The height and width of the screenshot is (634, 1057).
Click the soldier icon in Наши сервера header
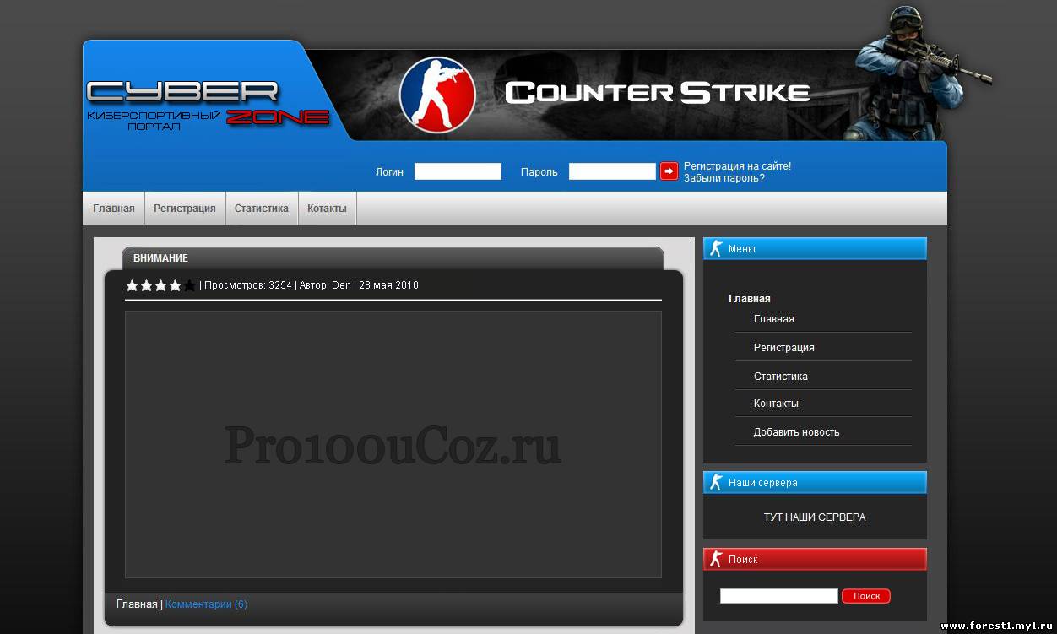(x=716, y=482)
